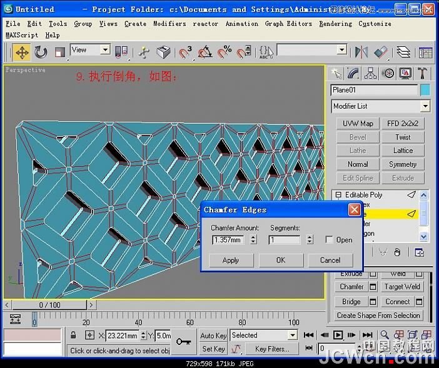Toggle the Auto Key button
This screenshot has width=439, height=368.
click(x=213, y=336)
